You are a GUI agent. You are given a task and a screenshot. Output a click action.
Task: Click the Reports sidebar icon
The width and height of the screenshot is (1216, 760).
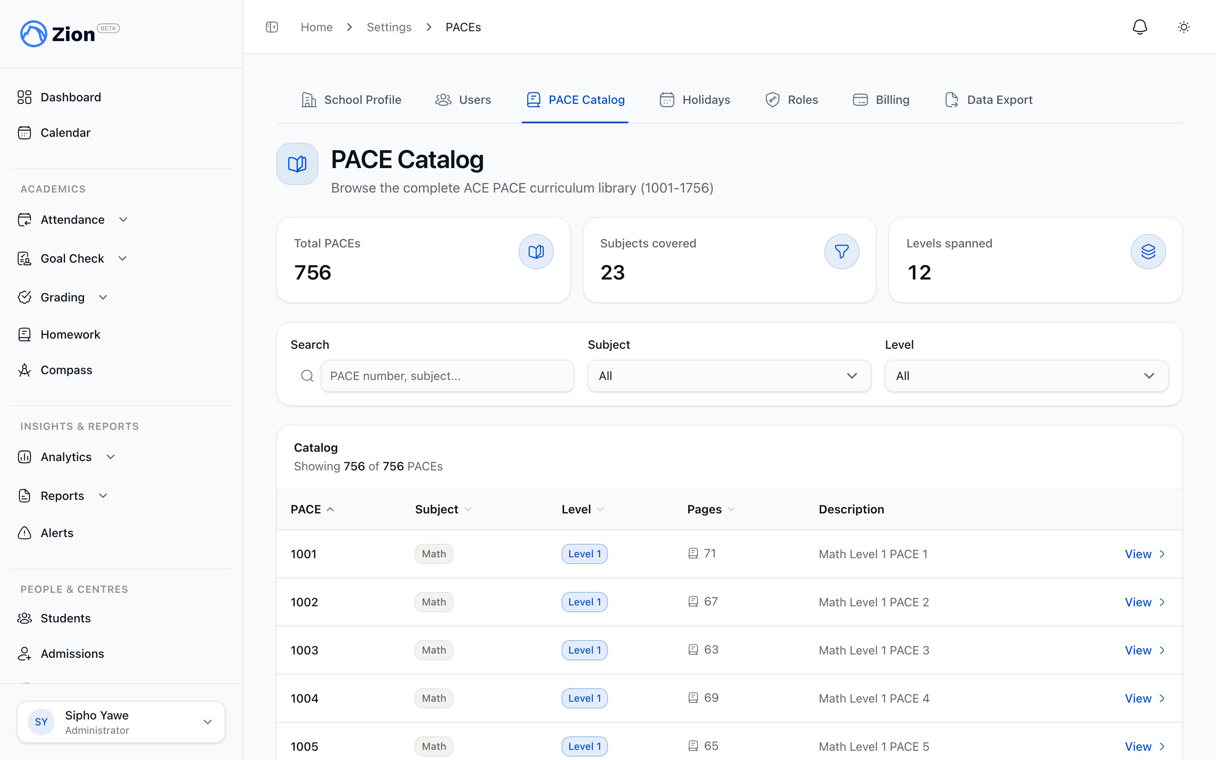[24, 496]
